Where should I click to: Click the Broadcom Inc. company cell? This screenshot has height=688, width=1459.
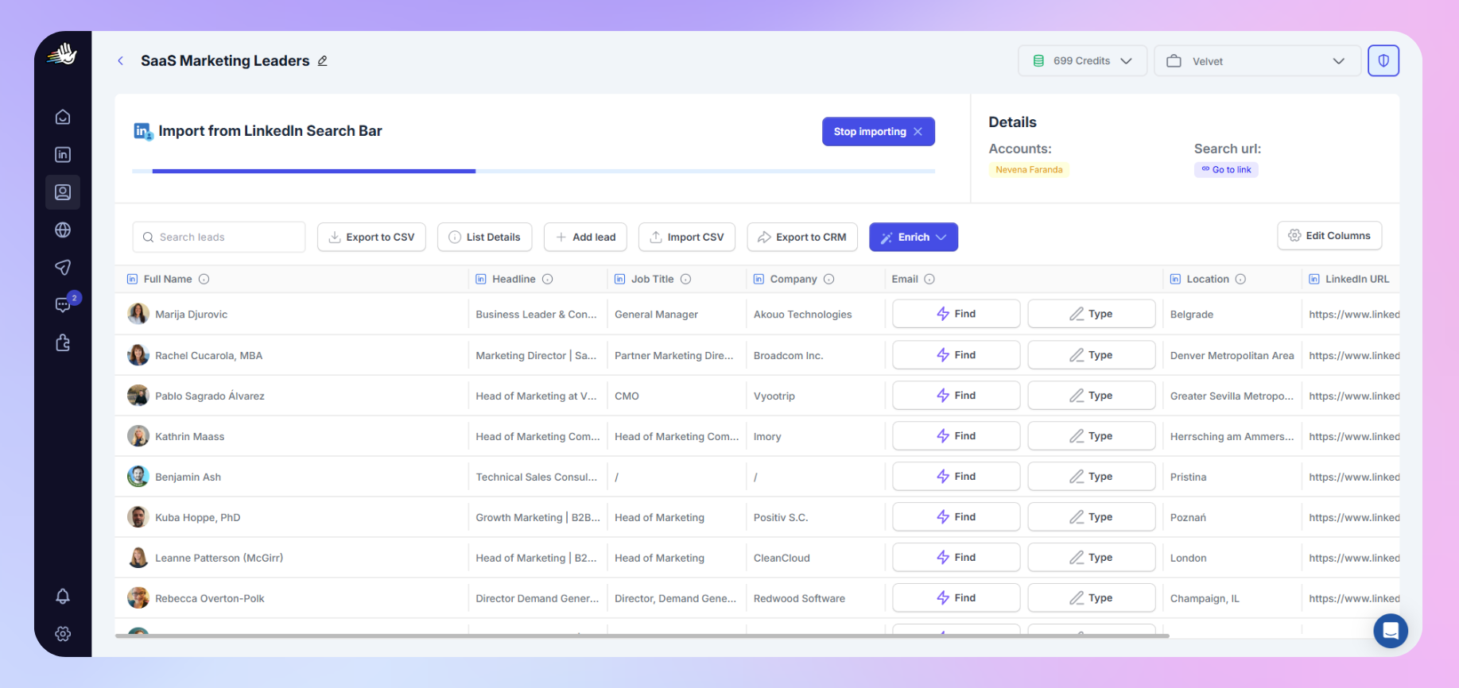pos(788,356)
